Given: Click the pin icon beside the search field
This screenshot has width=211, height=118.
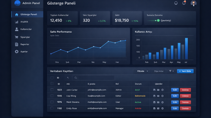Looking at the screenshot, I should [x=68, y=78].
